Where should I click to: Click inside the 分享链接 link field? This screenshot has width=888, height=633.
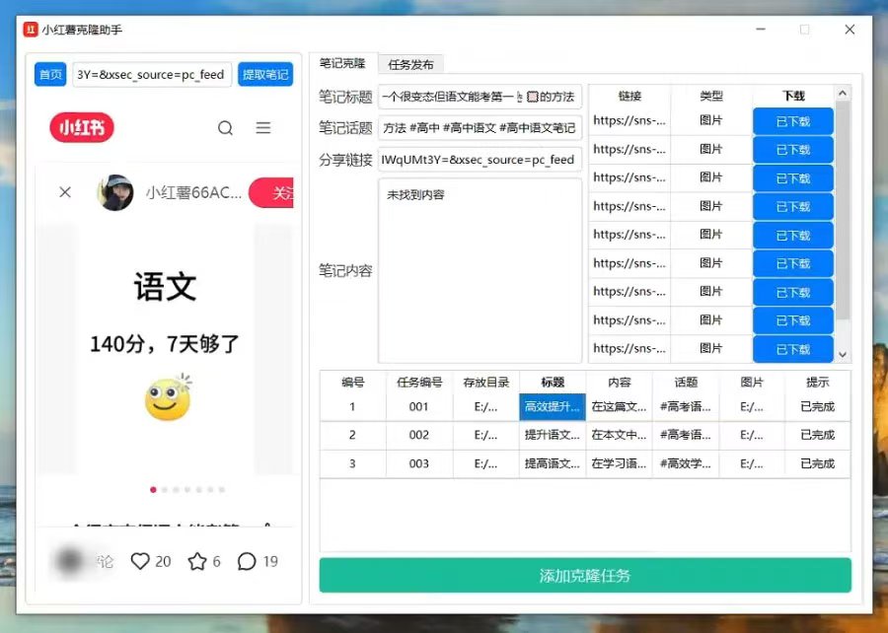(x=480, y=159)
